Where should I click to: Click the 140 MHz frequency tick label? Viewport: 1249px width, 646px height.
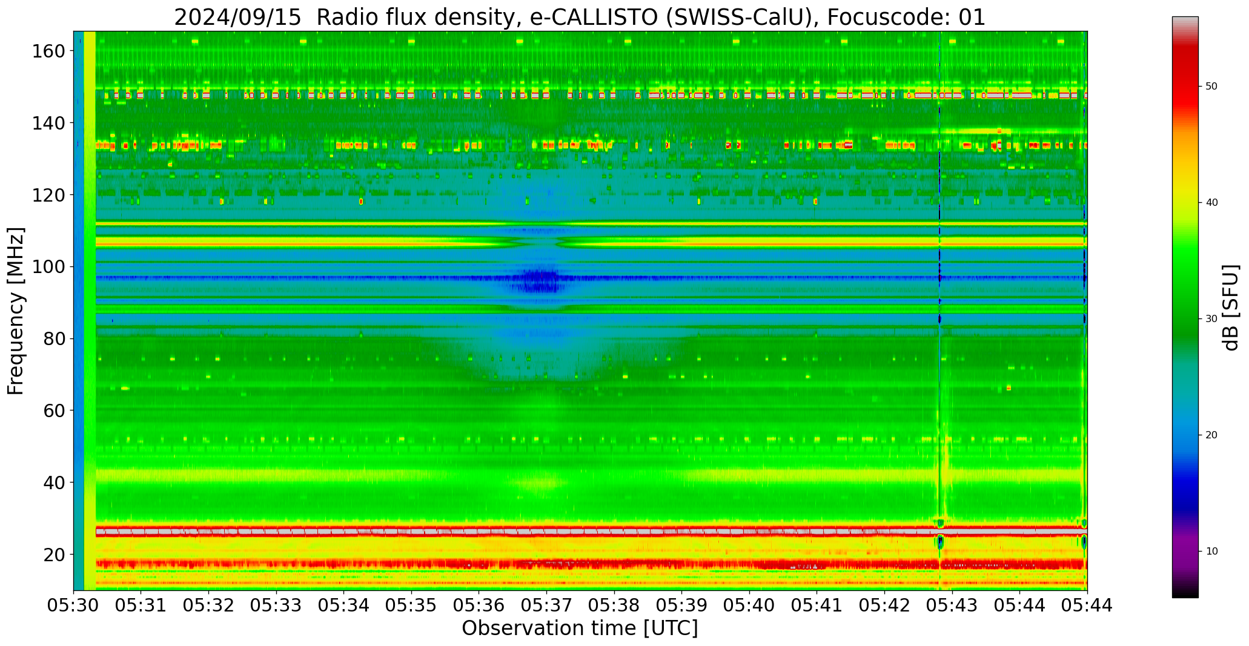[50, 123]
